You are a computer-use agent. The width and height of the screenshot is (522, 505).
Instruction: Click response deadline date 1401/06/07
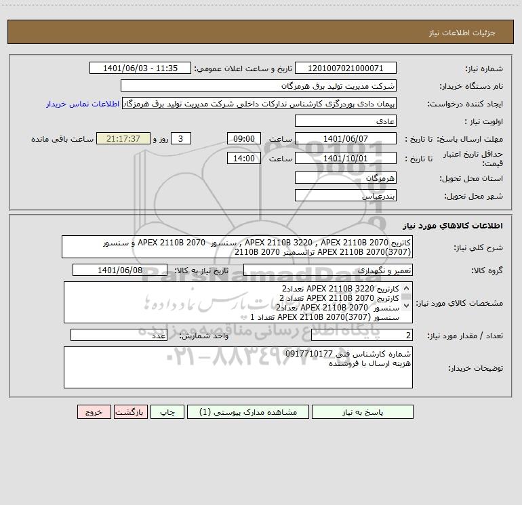(346, 139)
